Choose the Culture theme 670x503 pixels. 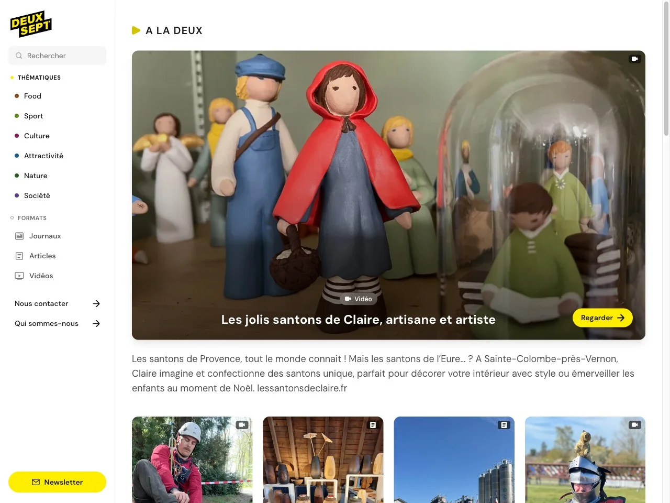[37, 136]
